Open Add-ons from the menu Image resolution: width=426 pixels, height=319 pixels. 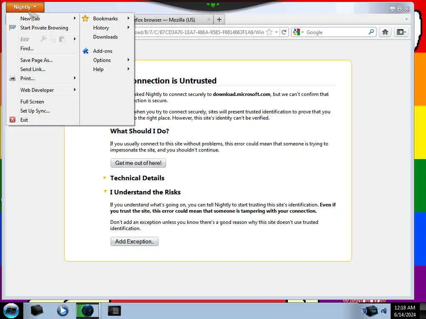coord(103,51)
